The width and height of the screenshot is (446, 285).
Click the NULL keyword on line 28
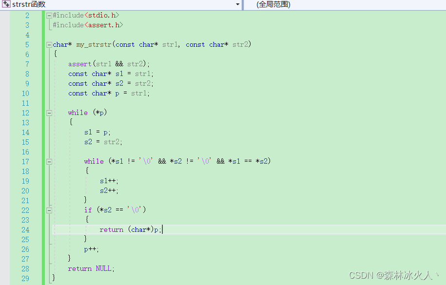(103, 268)
